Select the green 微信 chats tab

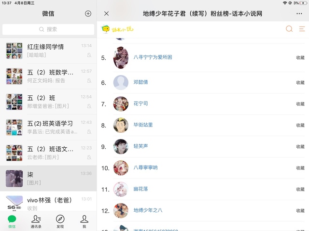click(x=12, y=221)
